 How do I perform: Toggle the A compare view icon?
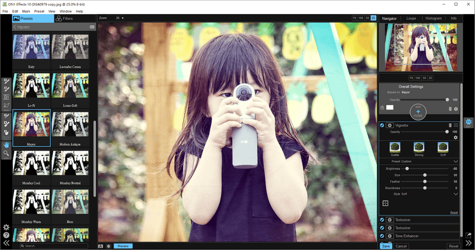coord(101,246)
